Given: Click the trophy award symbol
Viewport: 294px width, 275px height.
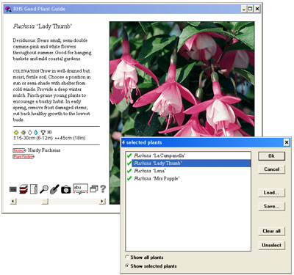Looking at the screenshot, I should (43, 133).
